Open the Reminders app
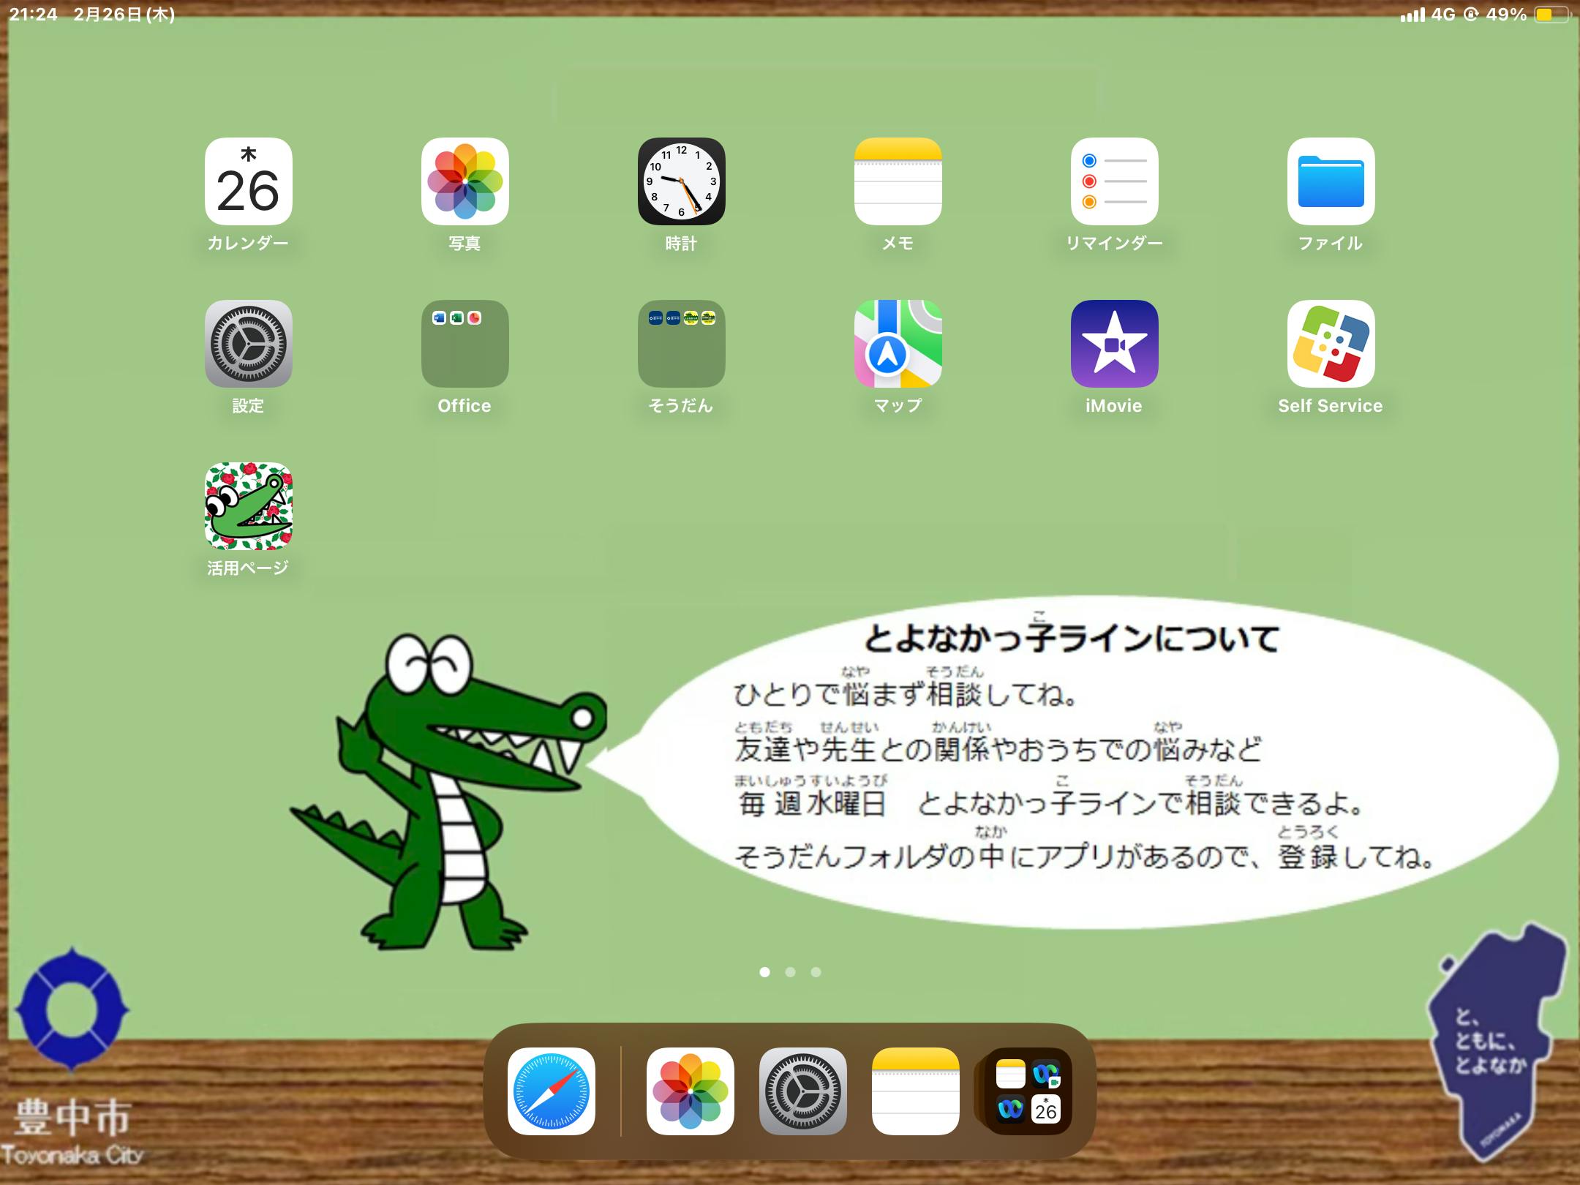Screen dimensions: 1580x1185 point(1114,181)
